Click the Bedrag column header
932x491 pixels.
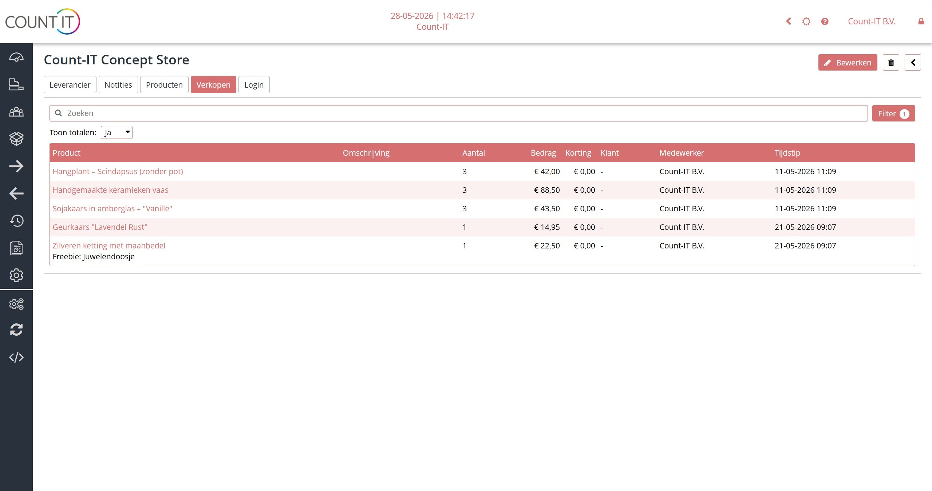(543, 153)
